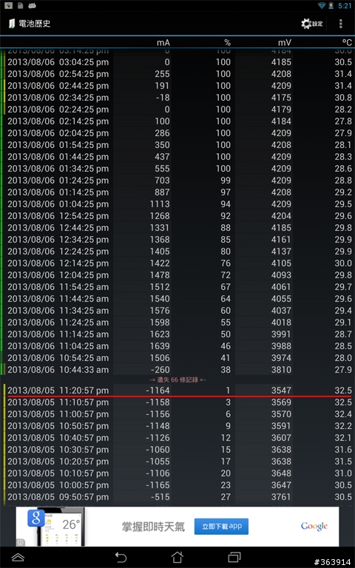Tap the battery charging status icon

331,5
